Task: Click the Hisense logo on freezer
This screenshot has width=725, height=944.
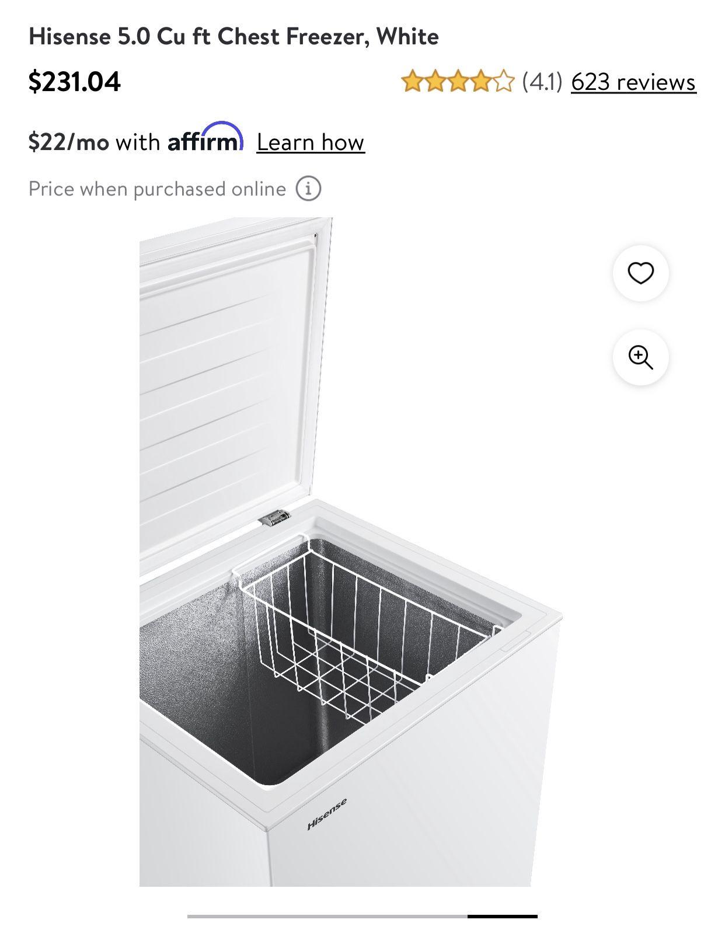Action: (x=327, y=814)
